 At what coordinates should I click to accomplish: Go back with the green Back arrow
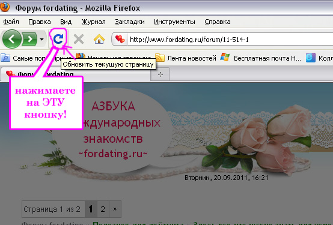(11, 39)
